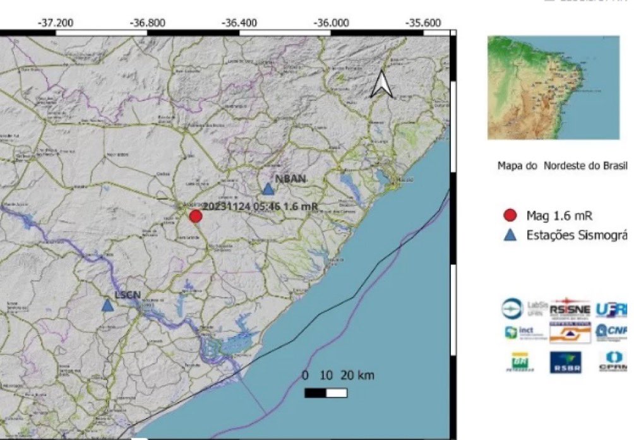The image size is (634, 440).
Task: Click the north arrow on the map
Action: pyautogui.click(x=381, y=84)
